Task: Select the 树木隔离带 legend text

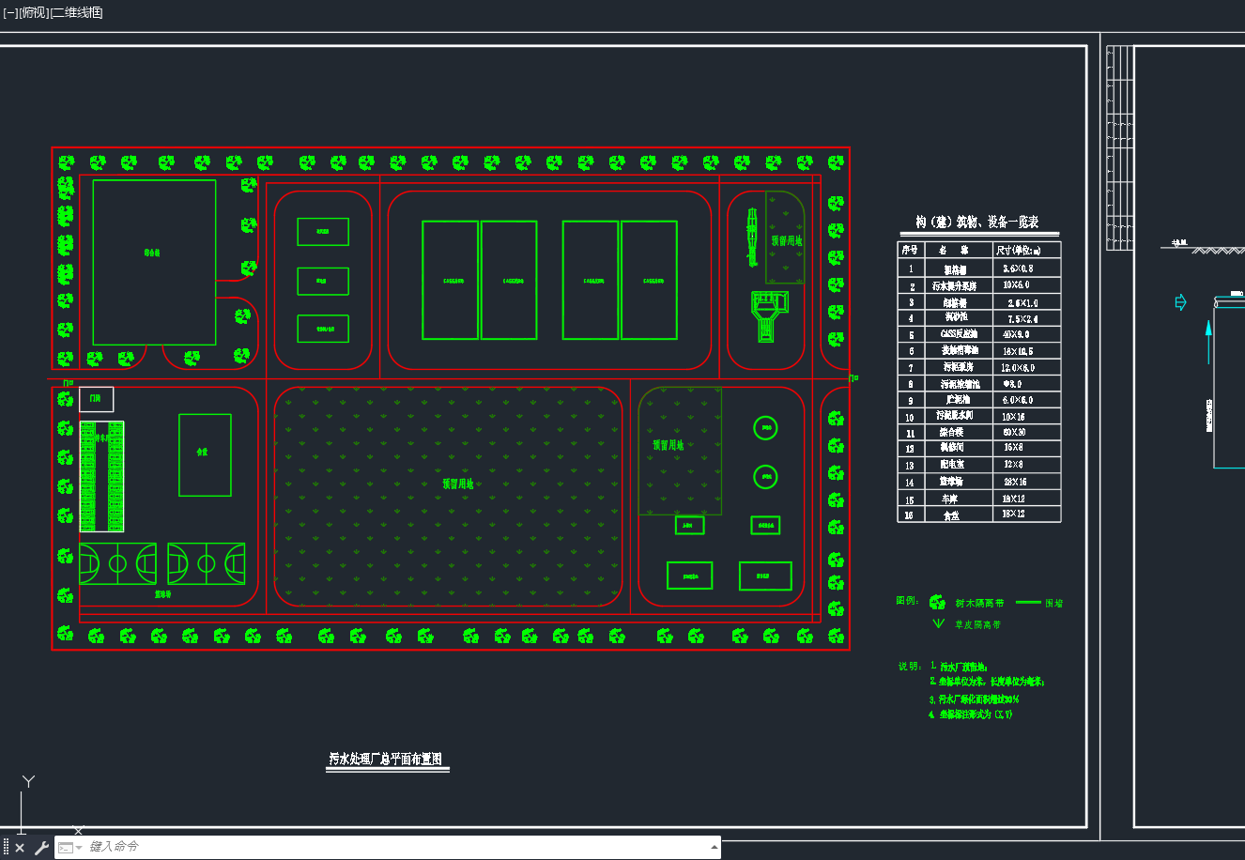Action: tap(979, 604)
